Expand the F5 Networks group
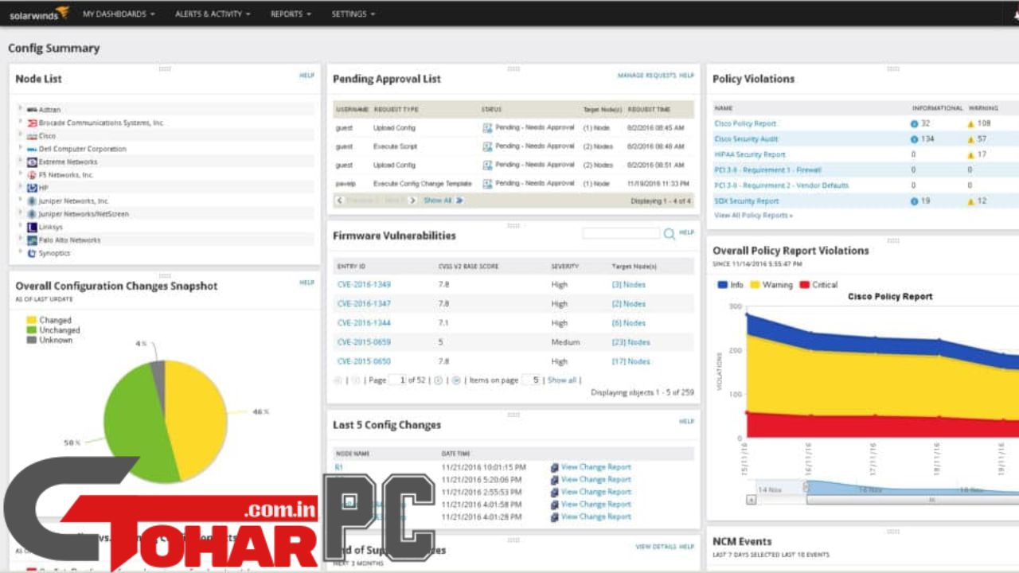The height and width of the screenshot is (573, 1019). tap(21, 174)
